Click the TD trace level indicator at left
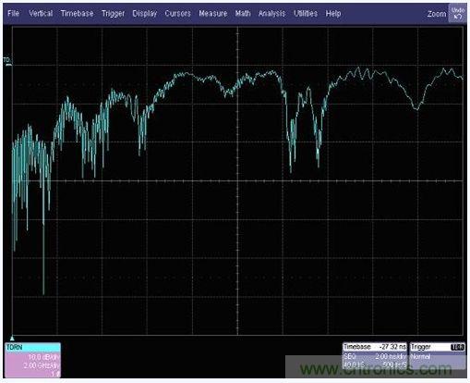The image size is (470, 383). [x=7, y=61]
